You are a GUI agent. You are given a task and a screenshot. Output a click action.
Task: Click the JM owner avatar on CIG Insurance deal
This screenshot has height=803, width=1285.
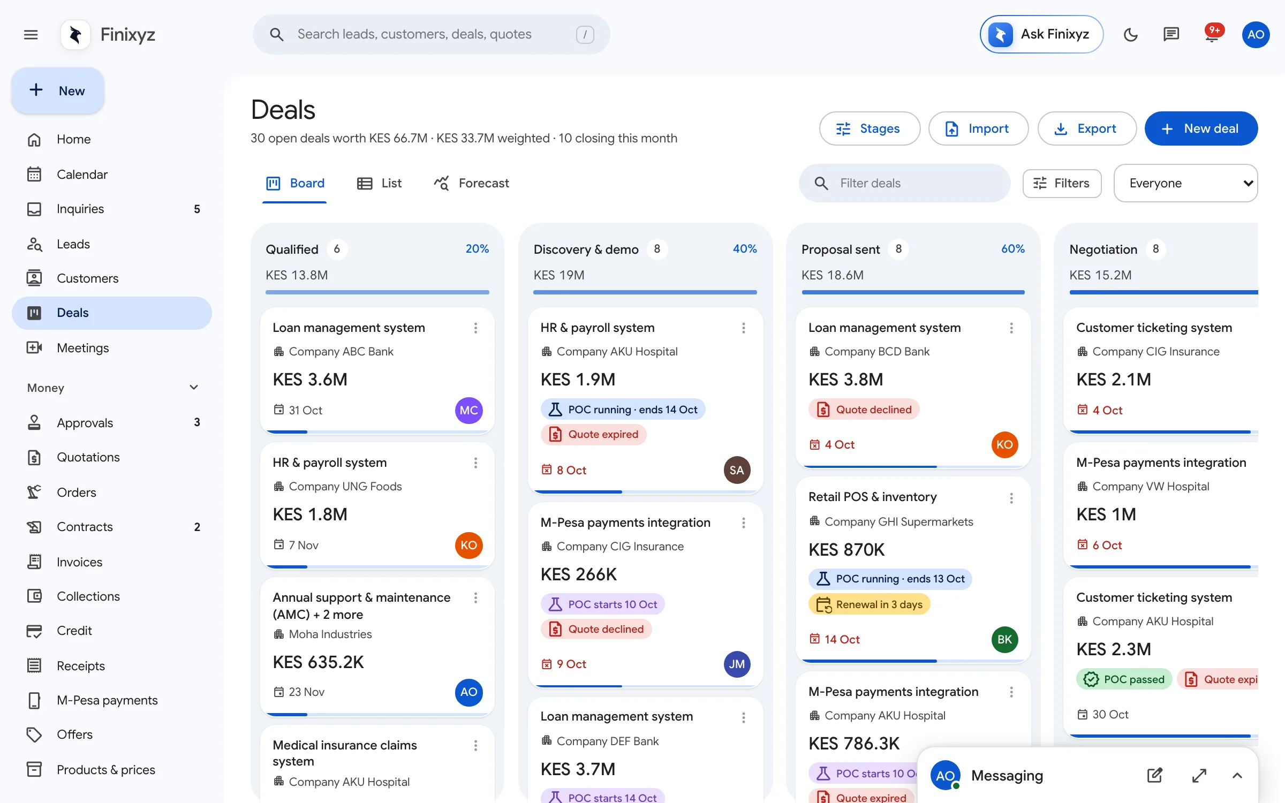[x=736, y=664]
